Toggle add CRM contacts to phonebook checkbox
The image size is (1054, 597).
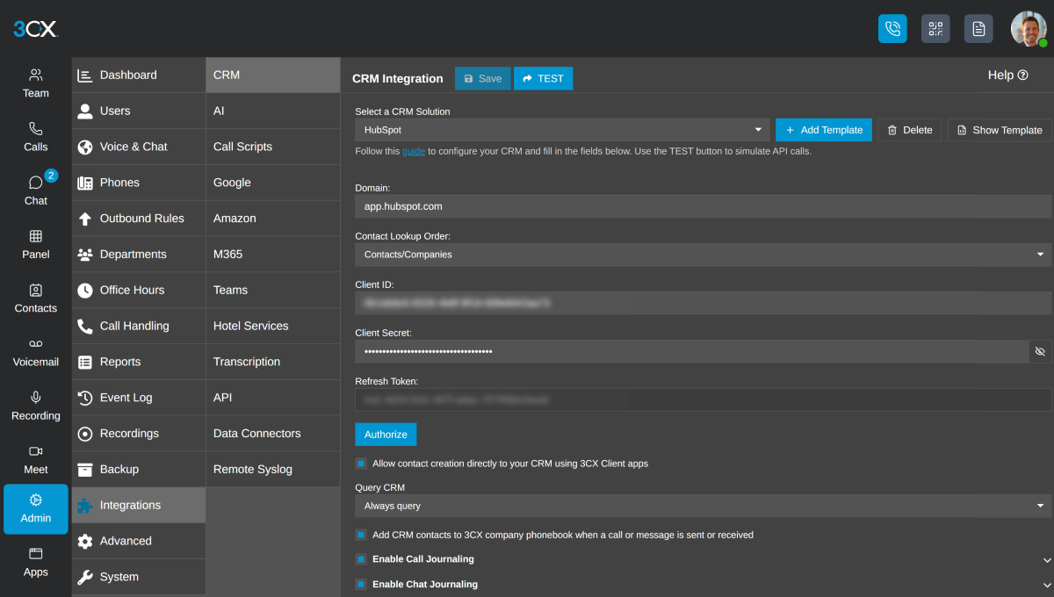[x=361, y=535]
